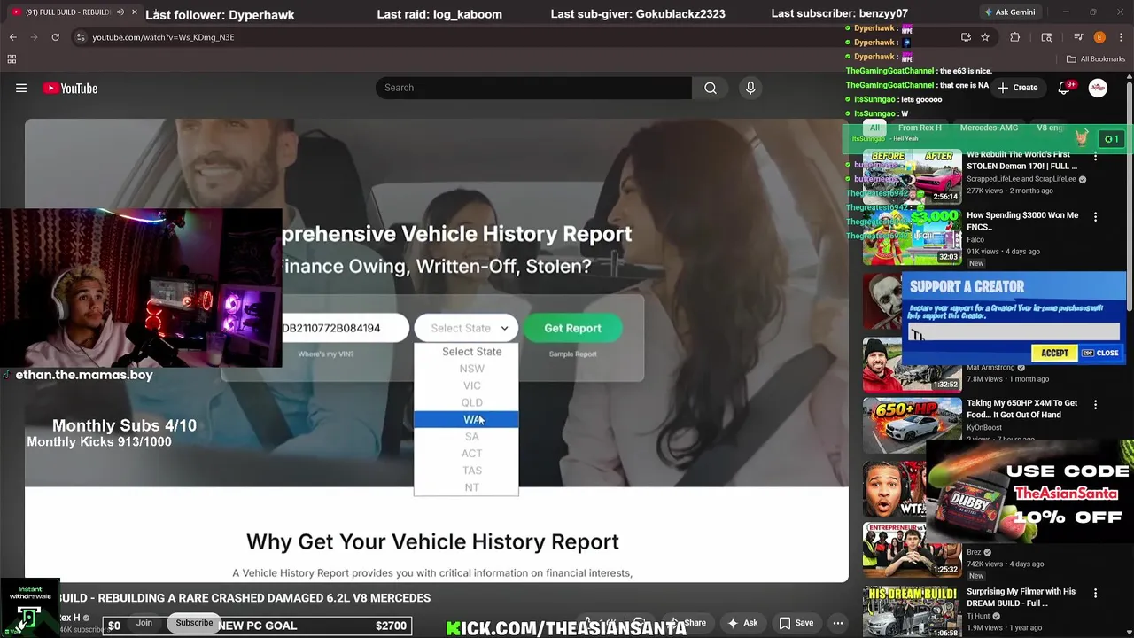Join the Rex H channel membership
The width and height of the screenshot is (1134, 638).
144,623
